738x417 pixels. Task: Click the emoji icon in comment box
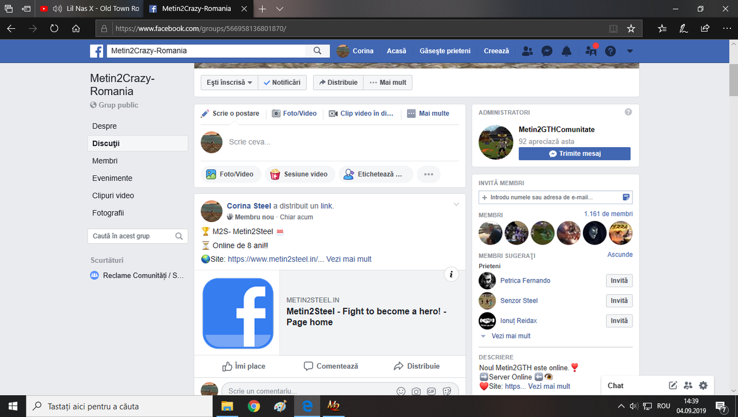coord(401,391)
